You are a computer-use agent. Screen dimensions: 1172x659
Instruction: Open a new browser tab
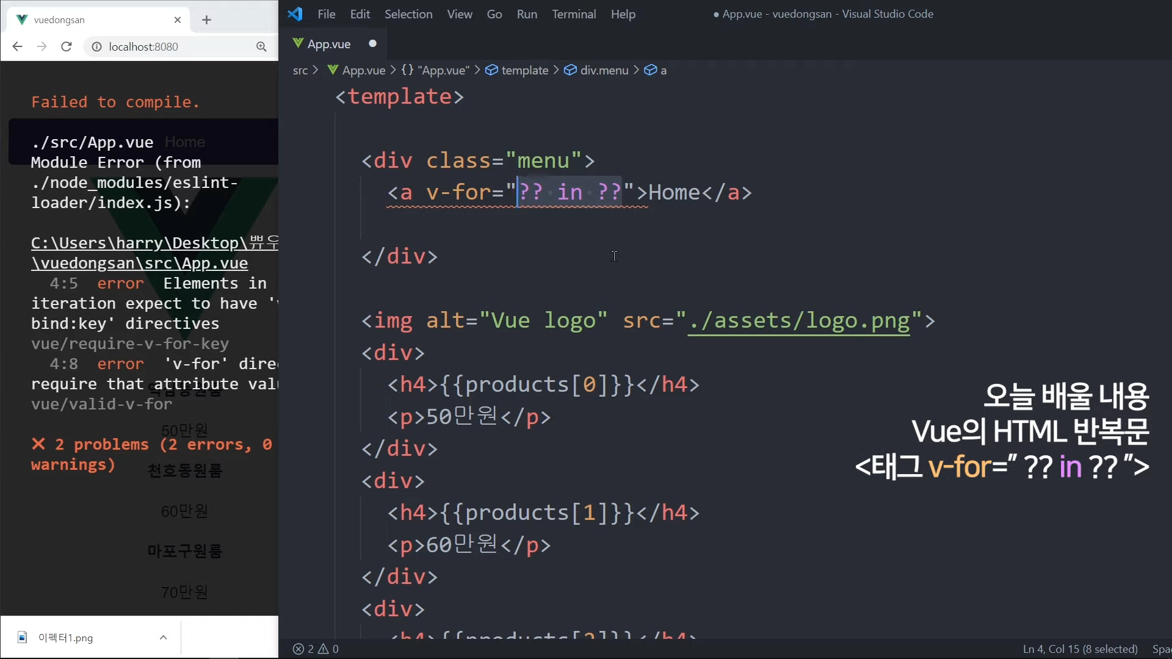pos(206,20)
